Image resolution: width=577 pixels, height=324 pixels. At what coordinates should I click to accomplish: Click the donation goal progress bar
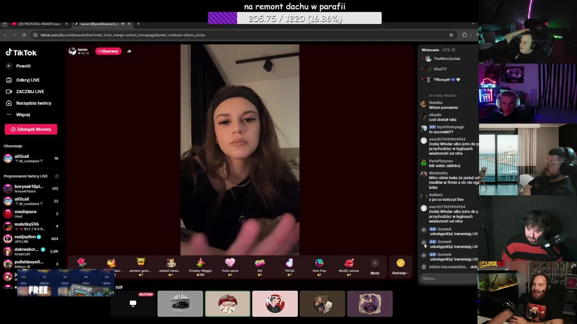coord(295,18)
